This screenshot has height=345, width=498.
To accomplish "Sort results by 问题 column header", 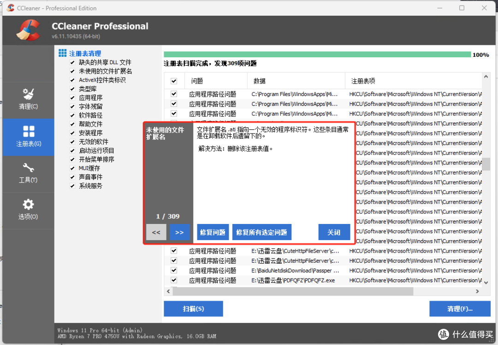I will tap(216, 81).
